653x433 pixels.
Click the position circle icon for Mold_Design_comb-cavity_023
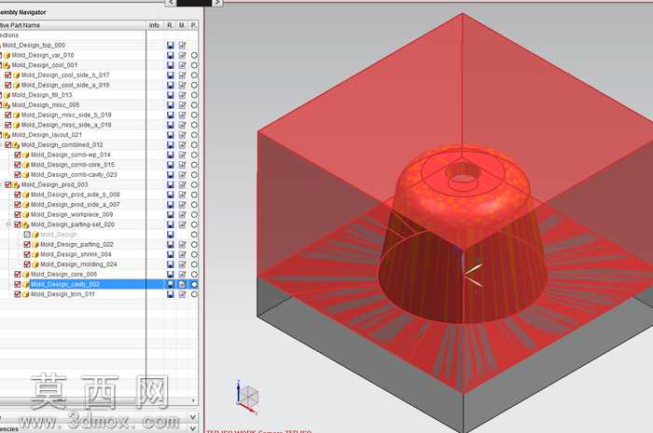tap(194, 175)
